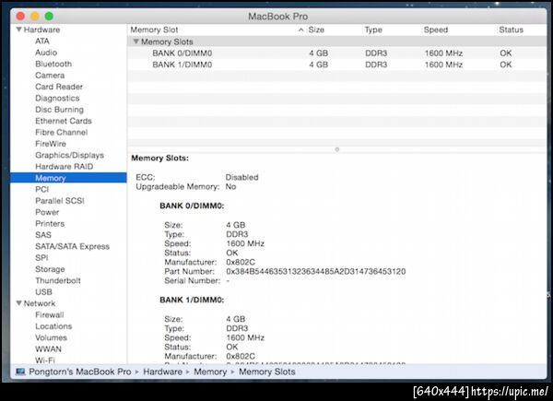Select the Memory Slots group row label
The width and height of the screenshot is (553, 401).
click(x=167, y=41)
